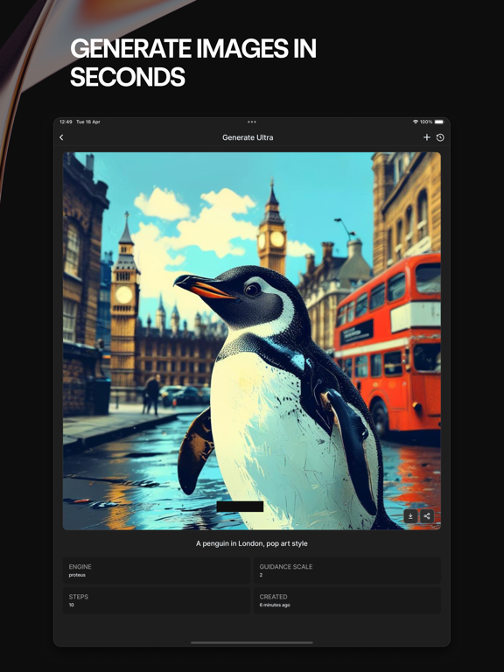This screenshot has width=504, height=672.
Task: Check the battery indicator icon
Action: (x=439, y=122)
